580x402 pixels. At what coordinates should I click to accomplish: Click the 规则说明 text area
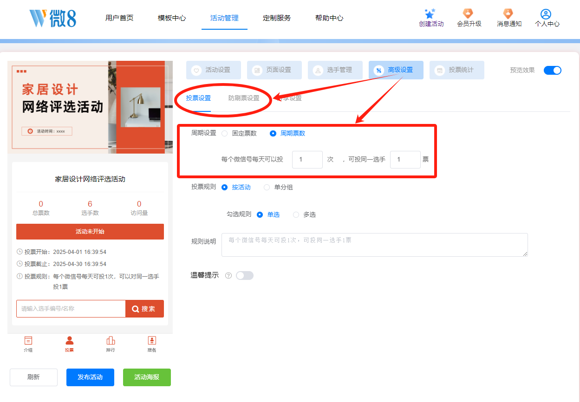click(x=375, y=245)
